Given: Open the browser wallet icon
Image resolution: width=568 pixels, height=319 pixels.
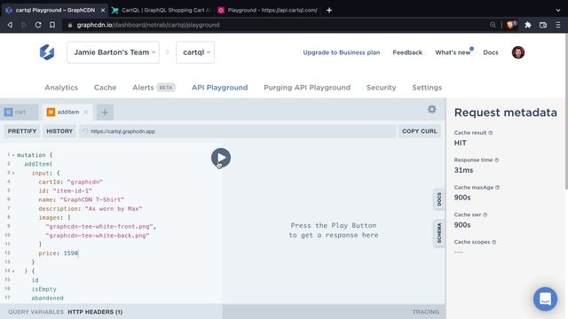Looking at the screenshot, I should coord(542,25).
